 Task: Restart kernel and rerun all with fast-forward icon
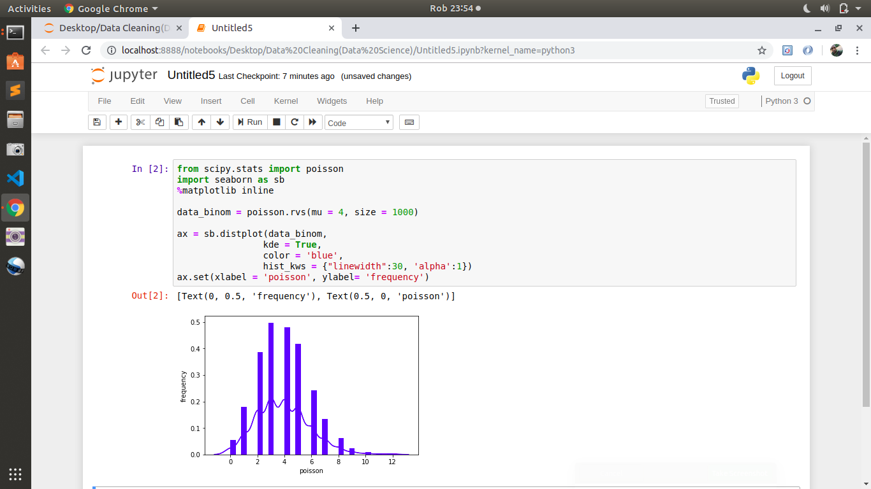click(312, 122)
